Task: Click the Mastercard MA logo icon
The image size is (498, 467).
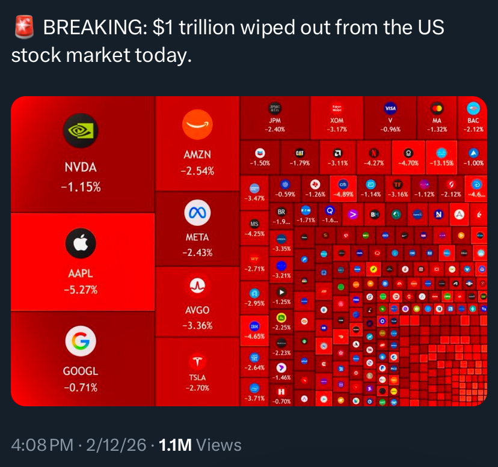Action: 437,109
